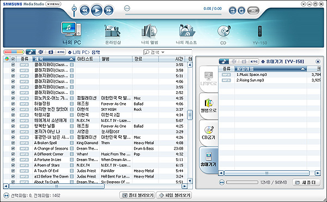Screen dimensions: 327x202
Task: Uncheck the A Broken Spell checkbox
Action: 13,143
